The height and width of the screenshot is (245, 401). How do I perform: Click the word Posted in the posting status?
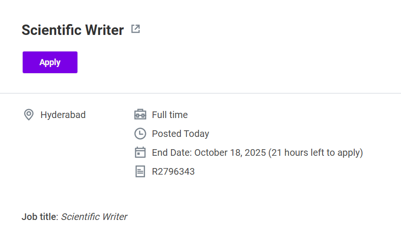click(167, 134)
